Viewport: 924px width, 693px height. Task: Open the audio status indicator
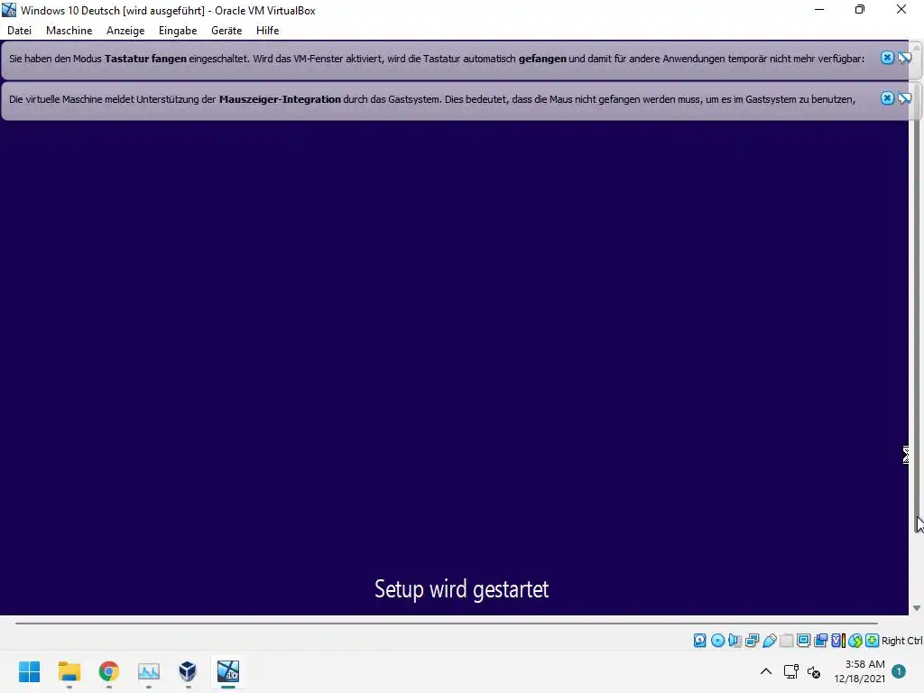735,641
